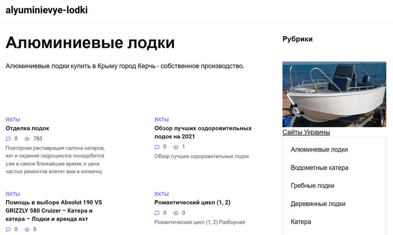The height and width of the screenshot is (235, 393).
Task: Click the aluminum boat photo in the sidebar
Action: [x=334, y=94]
